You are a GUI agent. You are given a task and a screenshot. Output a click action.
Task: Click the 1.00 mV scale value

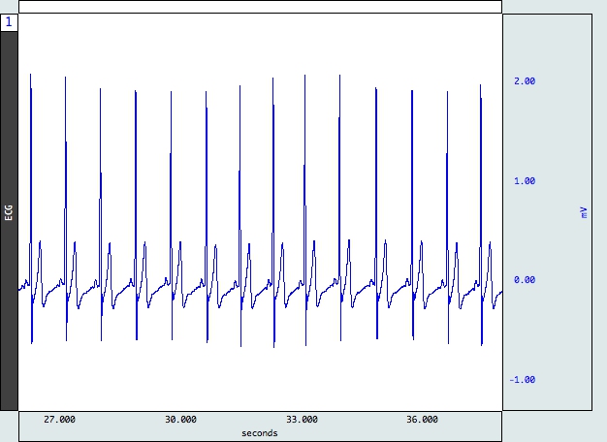click(x=525, y=180)
